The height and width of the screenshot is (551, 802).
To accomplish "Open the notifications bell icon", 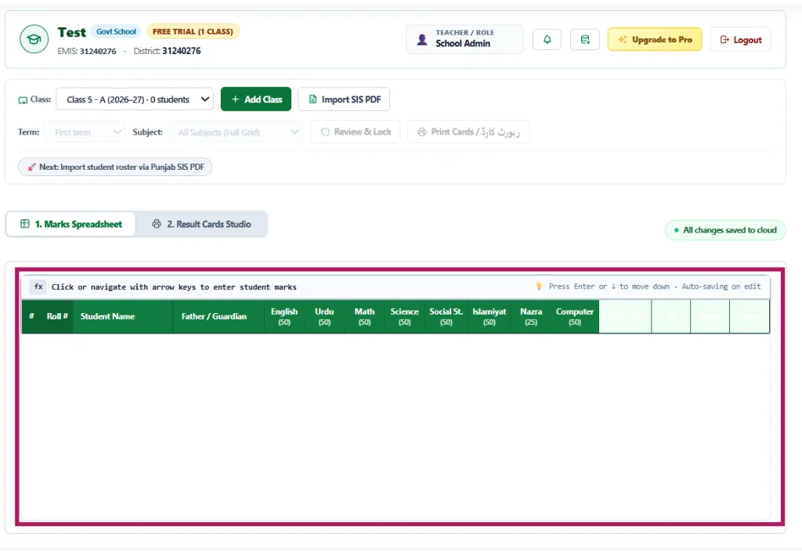I will [x=547, y=39].
